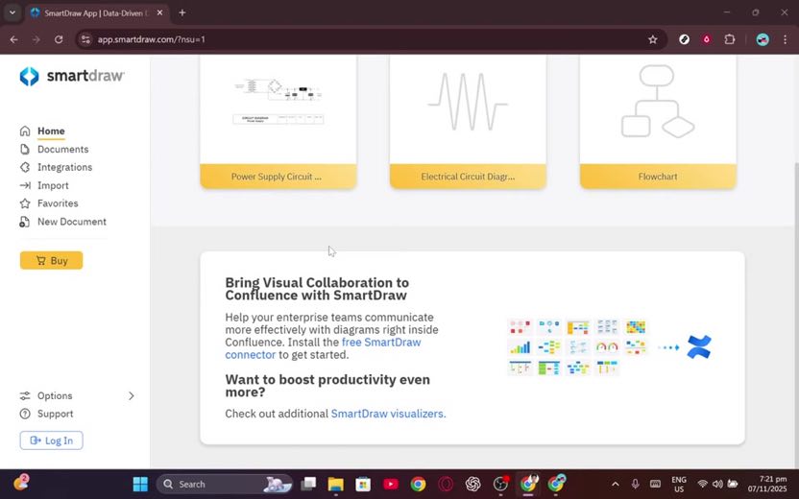Click the Log In button
799x499 pixels.
tap(51, 440)
